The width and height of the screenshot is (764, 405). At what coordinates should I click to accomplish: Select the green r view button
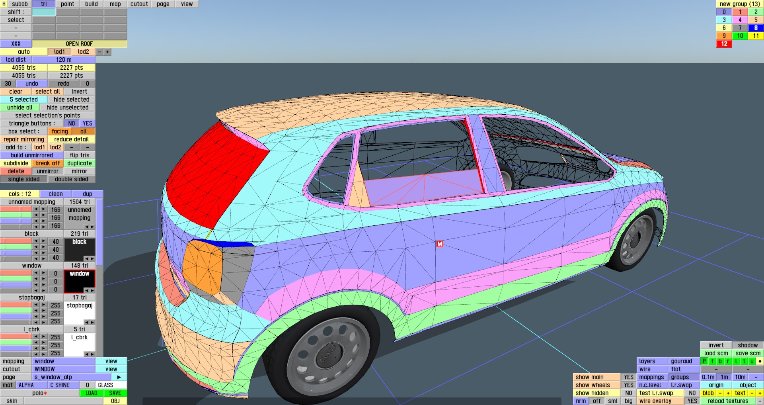728,361
